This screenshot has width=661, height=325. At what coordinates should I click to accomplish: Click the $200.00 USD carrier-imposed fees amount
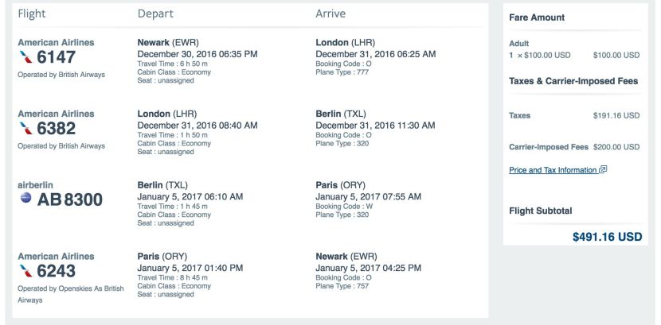click(x=616, y=147)
